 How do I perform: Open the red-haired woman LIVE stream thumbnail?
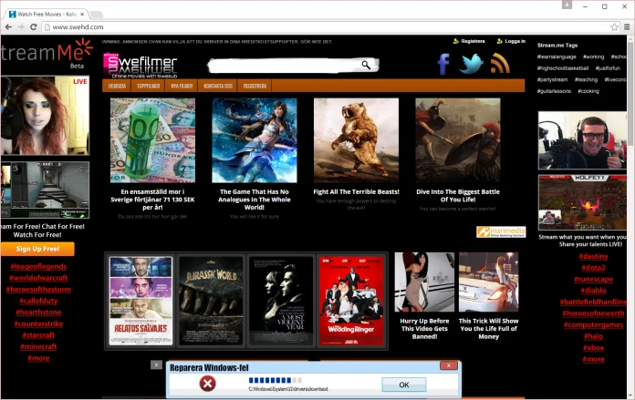tap(45, 116)
